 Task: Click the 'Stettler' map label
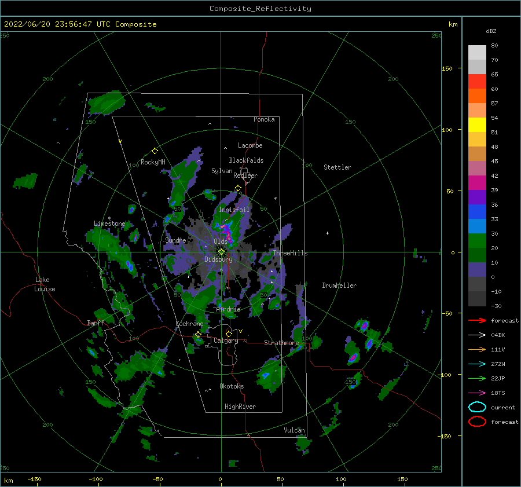point(337,167)
